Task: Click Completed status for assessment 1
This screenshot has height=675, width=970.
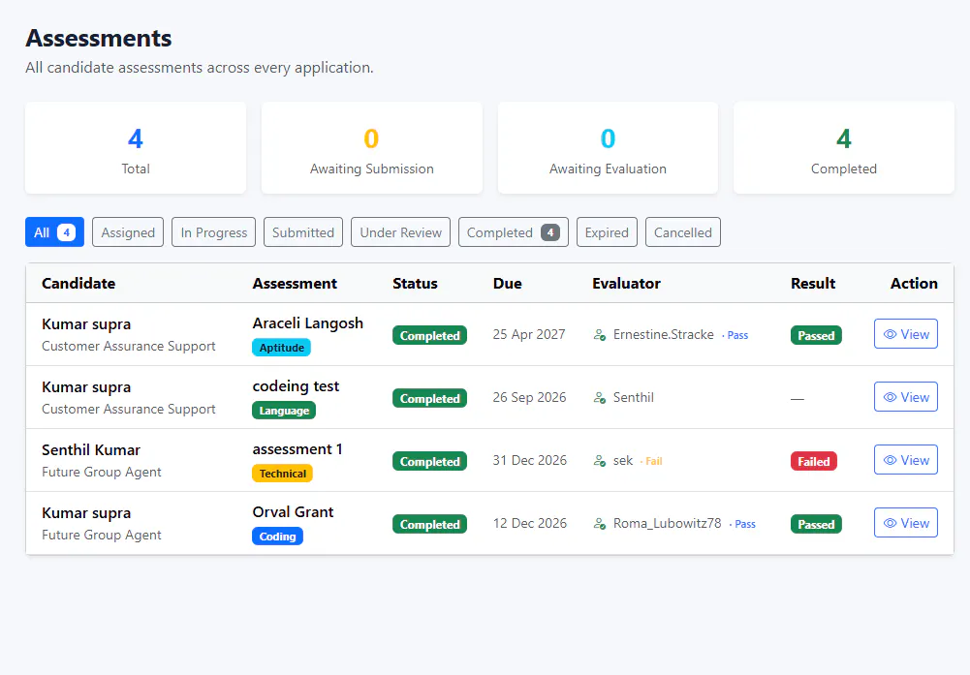Action: pyautogui.click(x=430, y=462)
